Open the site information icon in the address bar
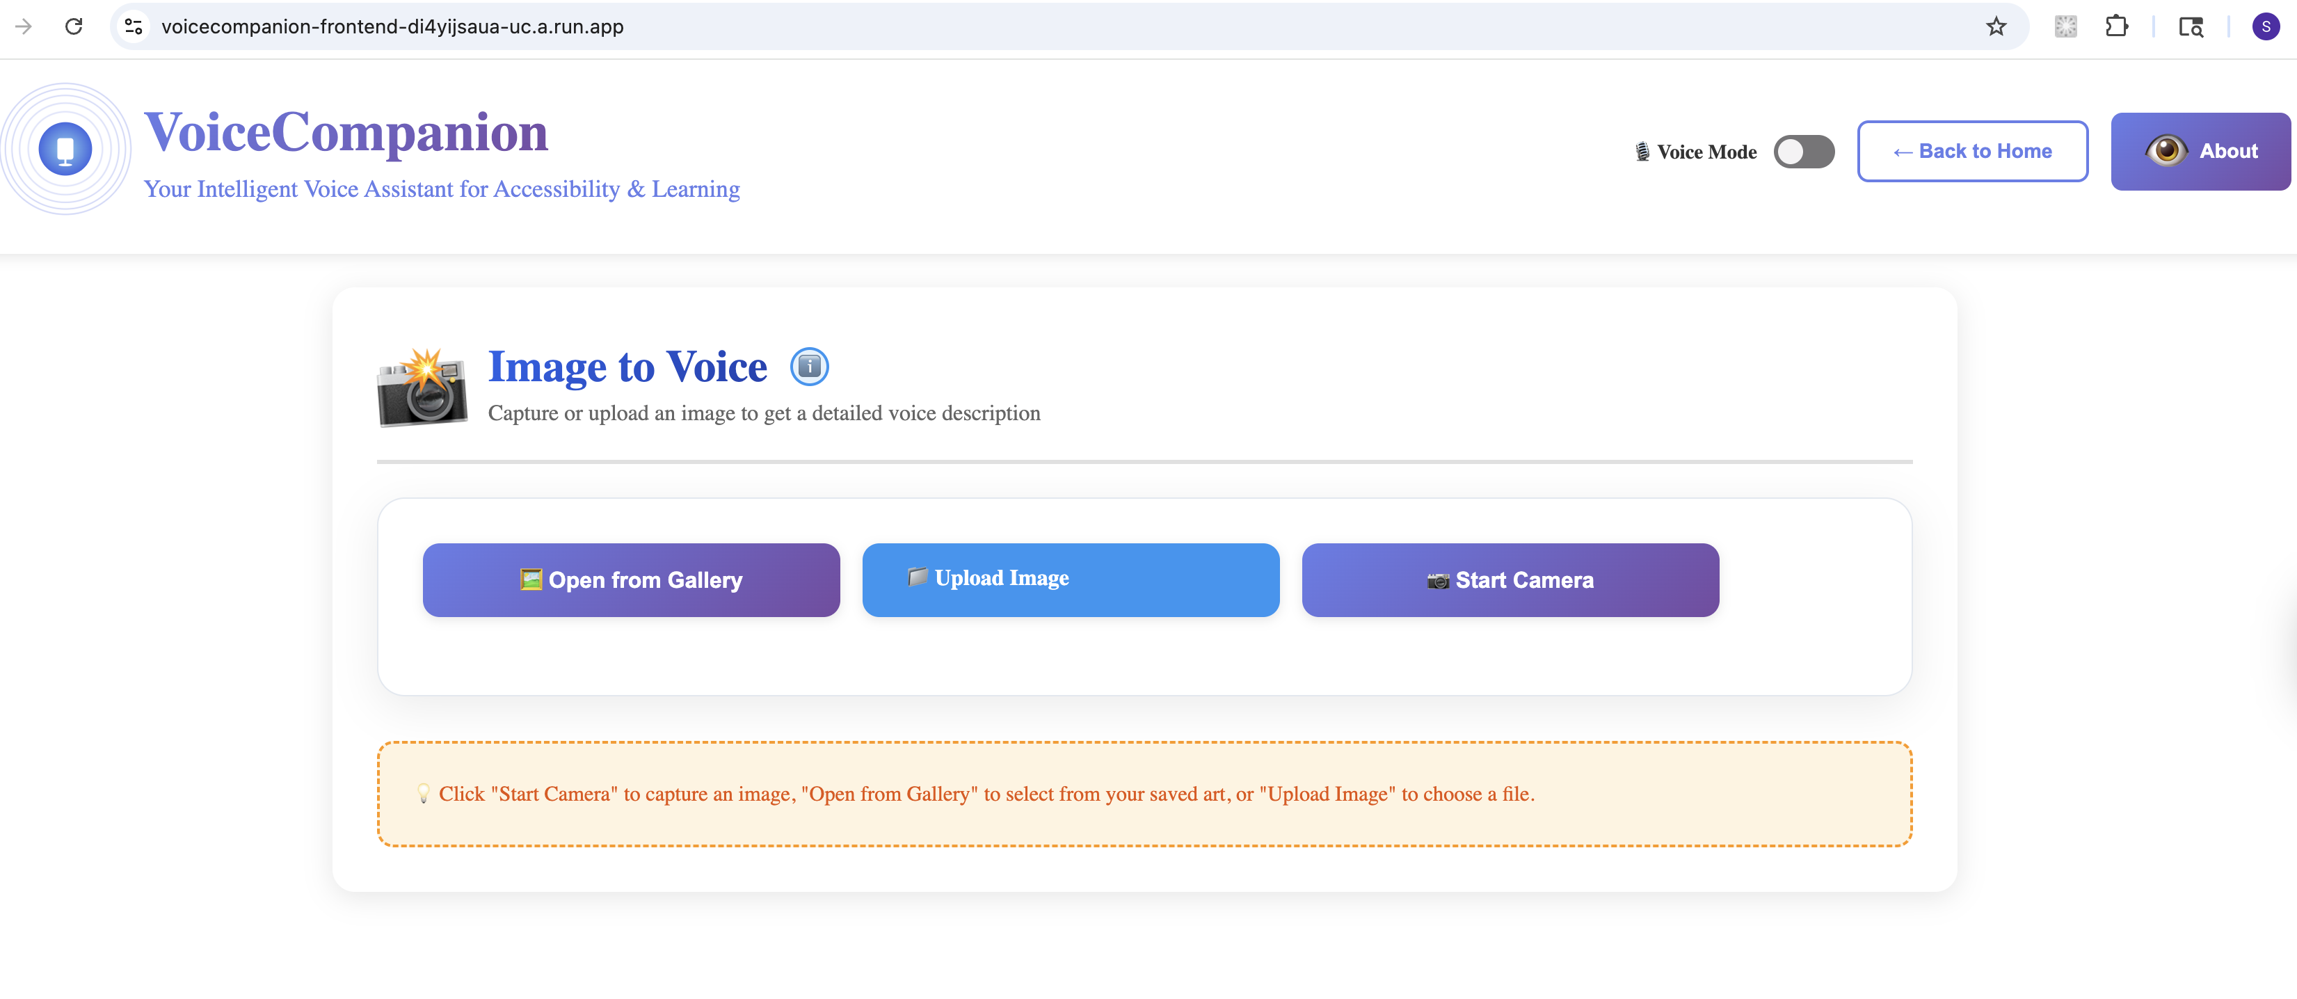2297x999 pixels. click(134, 26)
